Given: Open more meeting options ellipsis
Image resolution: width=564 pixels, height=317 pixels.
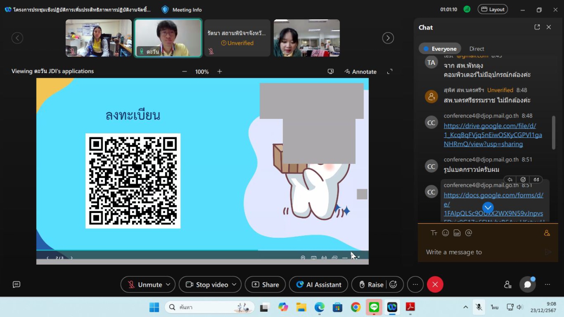Looking at the screenshot, I should coord(415,284).
